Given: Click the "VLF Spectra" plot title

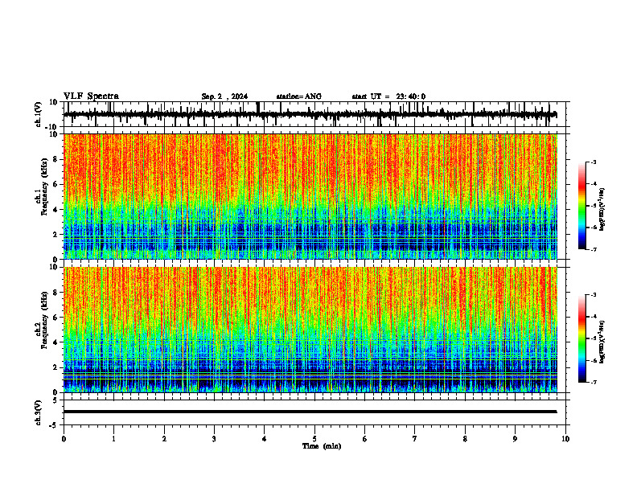Looking at the screenshot, I should coord(91,96).
